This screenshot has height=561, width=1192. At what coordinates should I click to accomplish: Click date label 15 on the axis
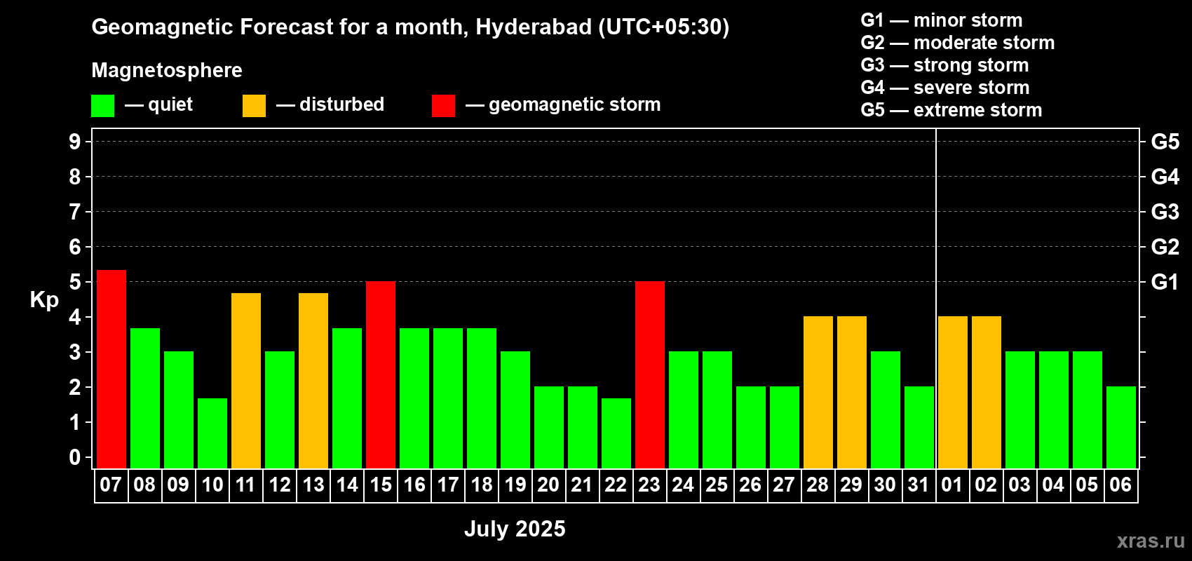pos(381,485)
